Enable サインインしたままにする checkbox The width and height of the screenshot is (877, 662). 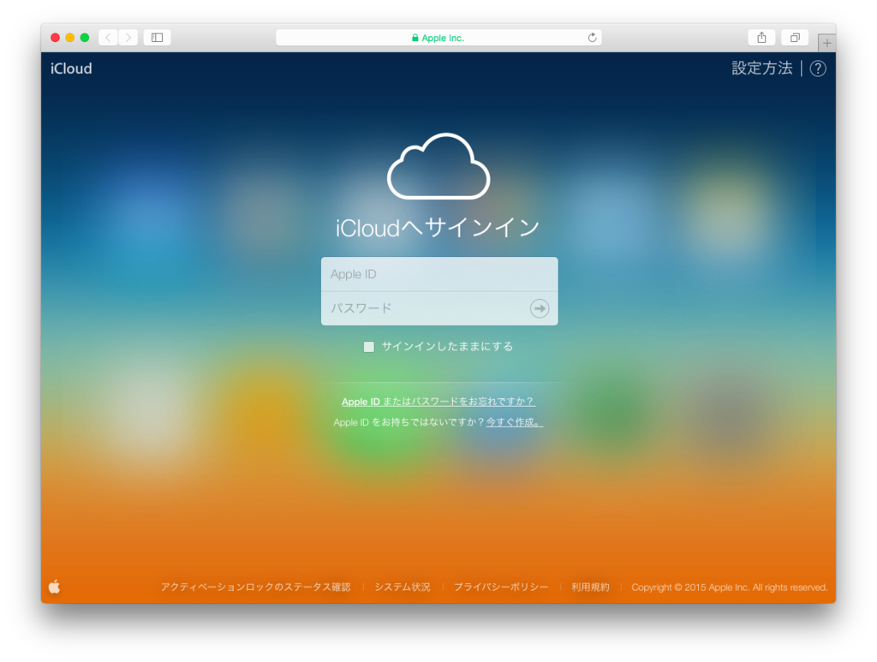(368, 346)
